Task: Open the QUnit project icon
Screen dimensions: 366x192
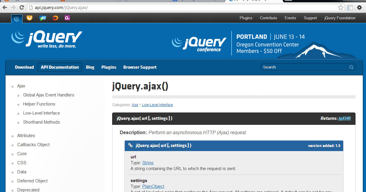Action: [x=67, y=18]
